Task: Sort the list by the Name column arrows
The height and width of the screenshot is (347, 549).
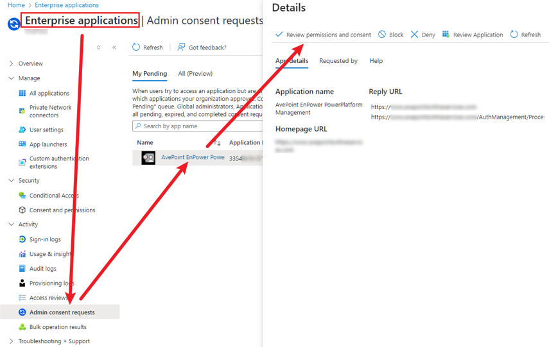Action: click(x=218, y=143)
